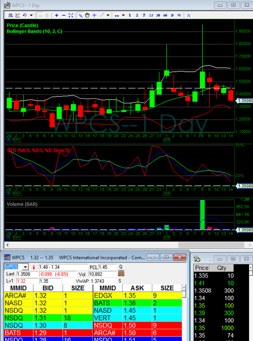Screen dimensions: 253x341
Task: Expand the drawing tool dropdown arrow
Action: tap(108, 15)
